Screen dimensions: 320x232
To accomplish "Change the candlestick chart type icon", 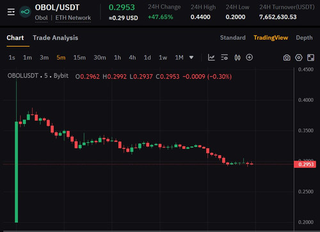I will click(237, 58).
